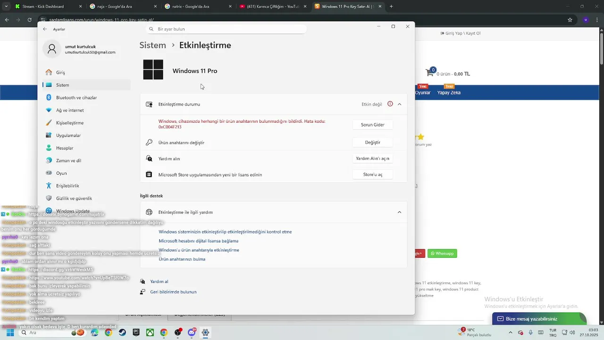This screenshot has height=340, width=604.
Task: Open Erişilebilirlik settings
Action: [86, 186]
